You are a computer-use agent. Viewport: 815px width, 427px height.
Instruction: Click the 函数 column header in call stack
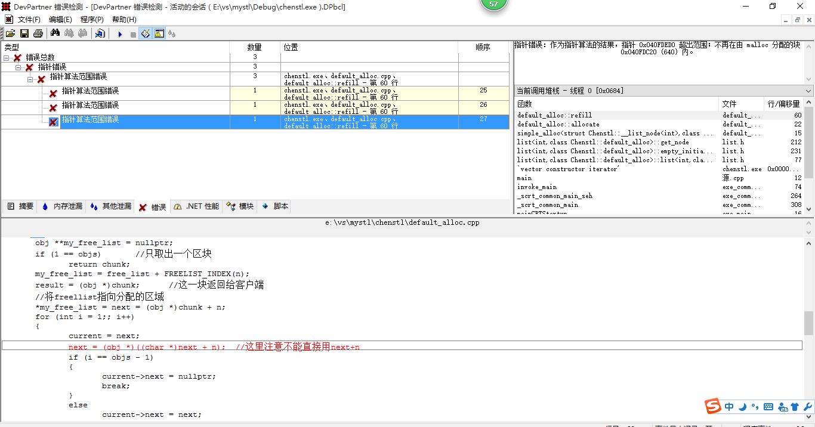[x=616, y=104]
